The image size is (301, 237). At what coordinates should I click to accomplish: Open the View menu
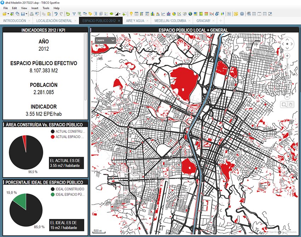pos(24,8)
